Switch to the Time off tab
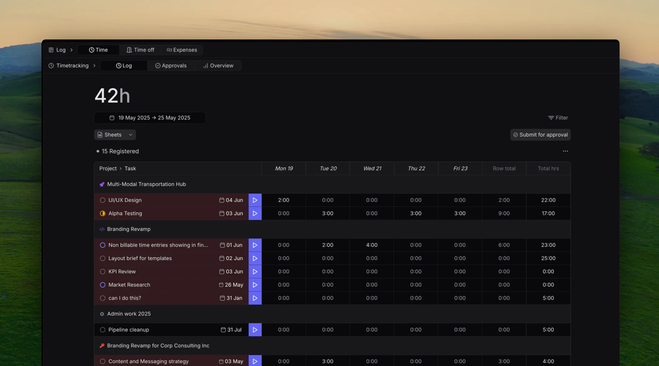The height and width of the screenshot is (366, 659). 140,50
